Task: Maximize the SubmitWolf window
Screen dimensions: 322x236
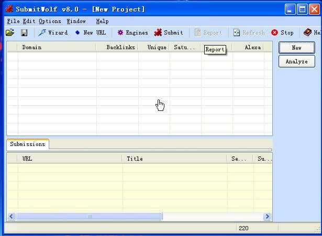Action: tap(302, 9)
